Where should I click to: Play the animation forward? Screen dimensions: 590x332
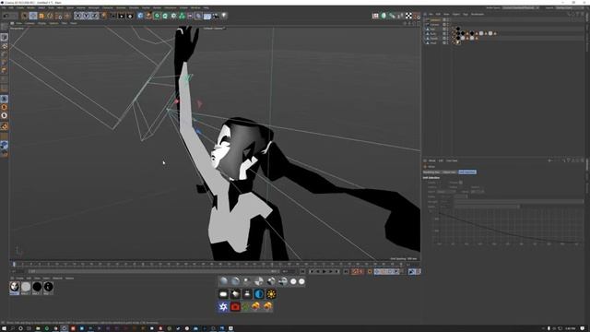click(324, 271)
